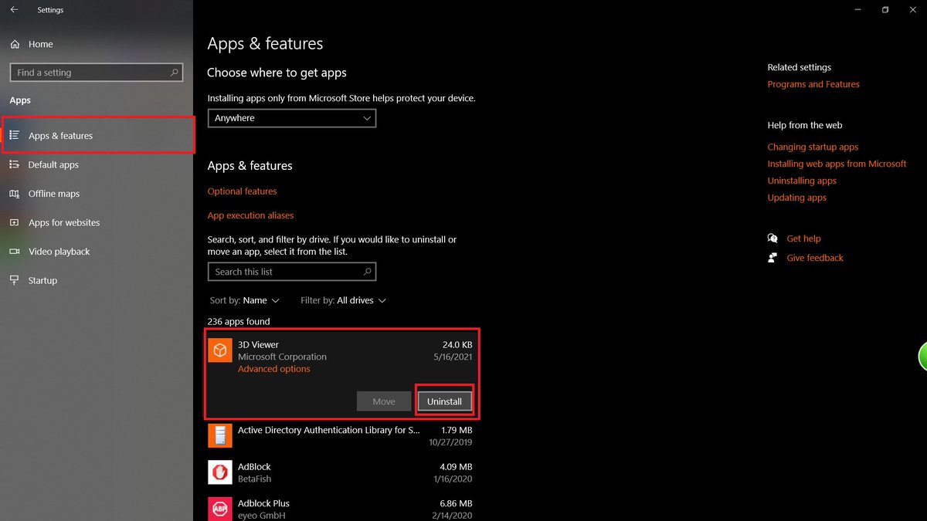Select the Adblock Plus by eyeo GmbH entry

[340, 509]
